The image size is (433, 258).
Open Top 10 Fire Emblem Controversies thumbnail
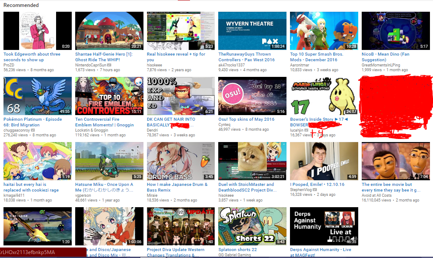[x=110, y=96]
